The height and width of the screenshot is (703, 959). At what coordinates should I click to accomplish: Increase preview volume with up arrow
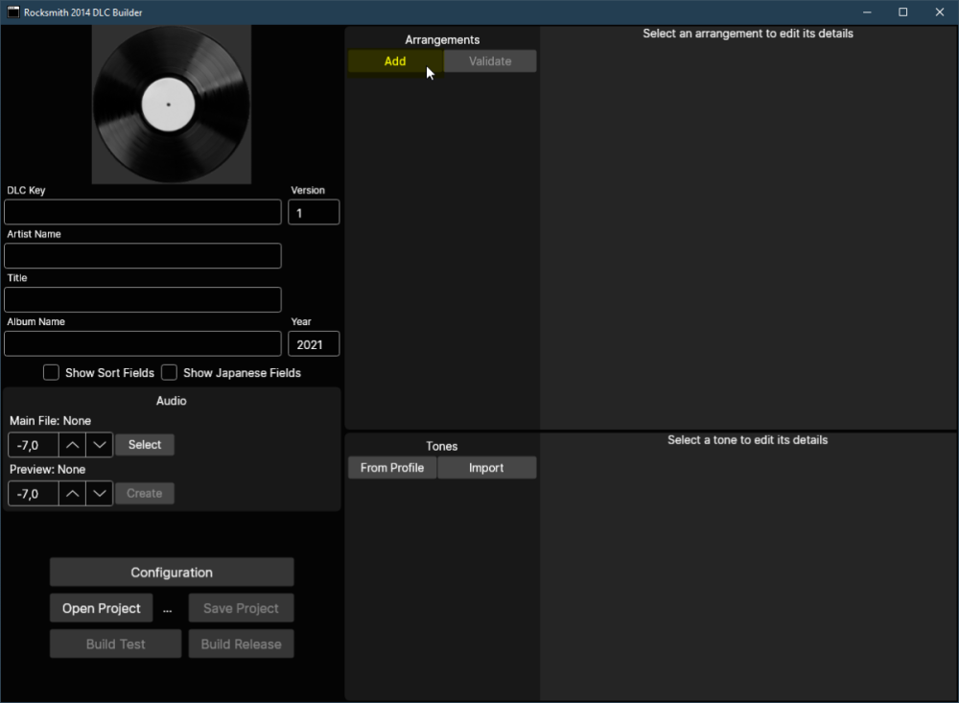[x=72, y=494]
